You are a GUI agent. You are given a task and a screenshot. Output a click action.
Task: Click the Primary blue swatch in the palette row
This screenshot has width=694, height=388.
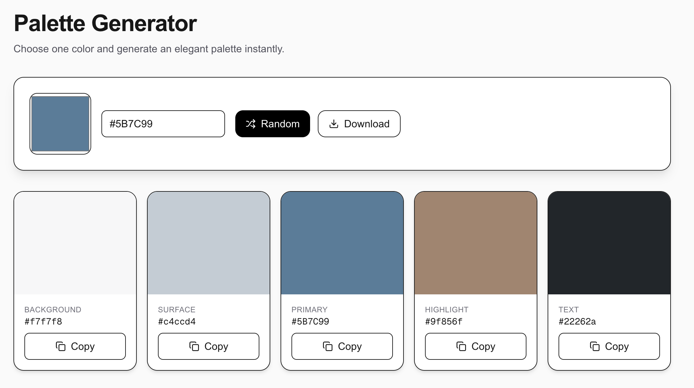342,243
